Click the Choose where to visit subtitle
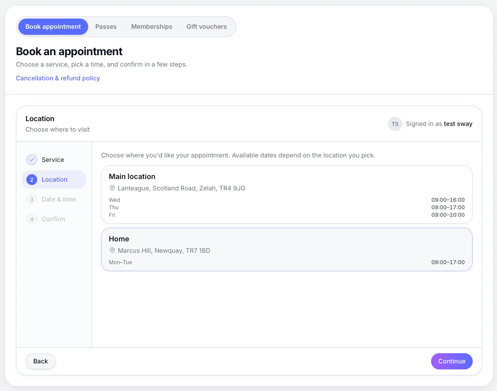 (x=58, y=130)
